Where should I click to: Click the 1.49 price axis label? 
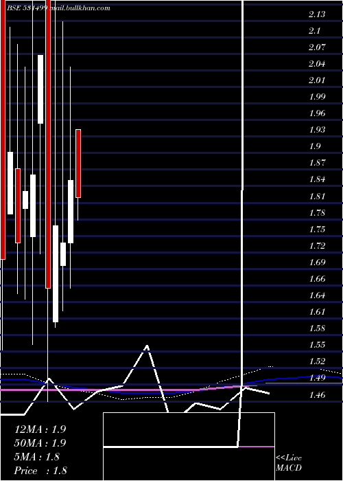[317, 378]
